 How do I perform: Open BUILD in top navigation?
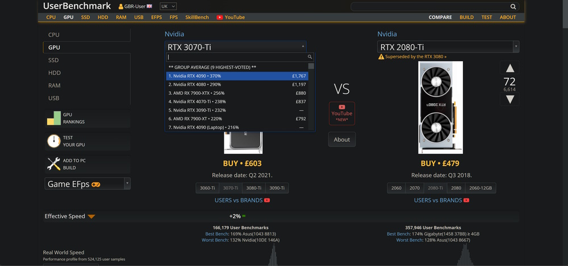tap(466, 18)
